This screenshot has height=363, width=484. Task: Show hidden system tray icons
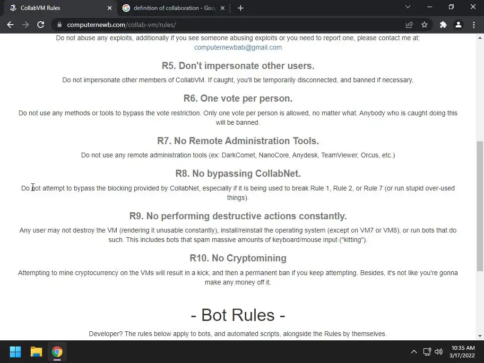414,352
